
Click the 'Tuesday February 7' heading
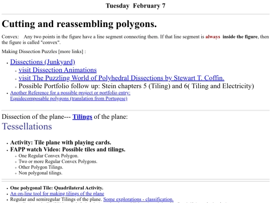pyautogui.click(x=135, y=6)
